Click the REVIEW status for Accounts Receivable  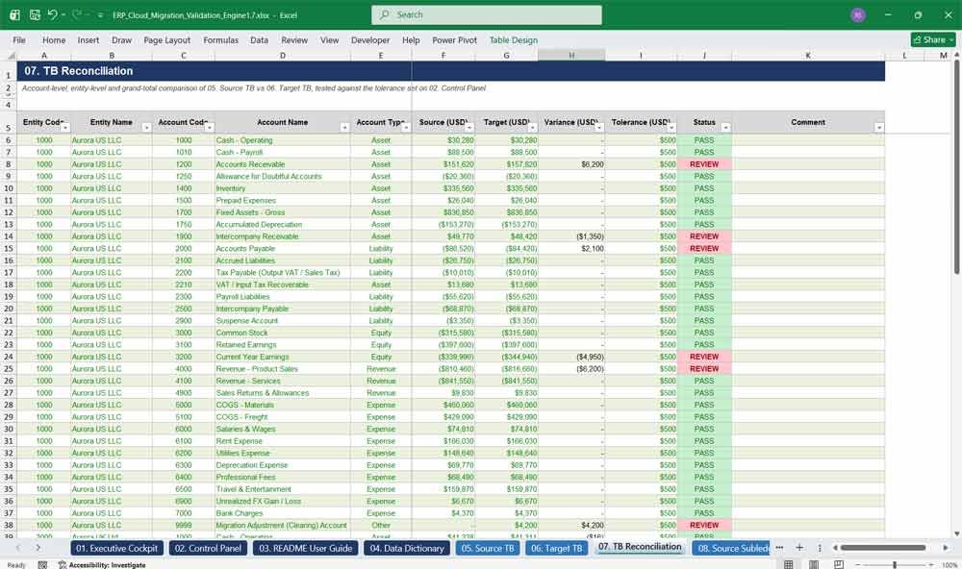pos(704,164)
